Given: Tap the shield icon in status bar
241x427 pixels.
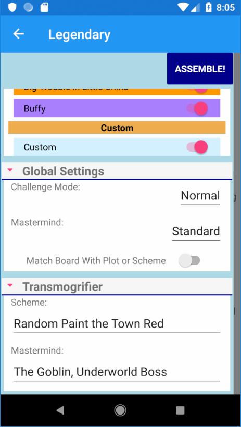Looking at the screenshot, I should pyautogui.click(x=12, y=7).
